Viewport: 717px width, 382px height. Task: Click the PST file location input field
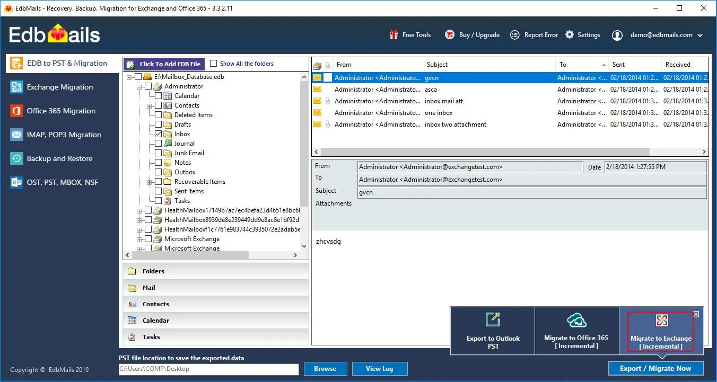click(209, 369)
